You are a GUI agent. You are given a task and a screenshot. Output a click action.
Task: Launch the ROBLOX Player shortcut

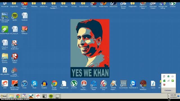(x=15, y=58)
